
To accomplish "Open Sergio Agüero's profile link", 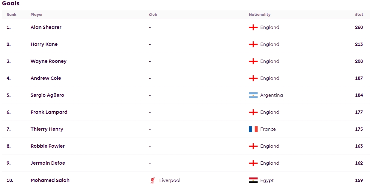I will point(47,95).
